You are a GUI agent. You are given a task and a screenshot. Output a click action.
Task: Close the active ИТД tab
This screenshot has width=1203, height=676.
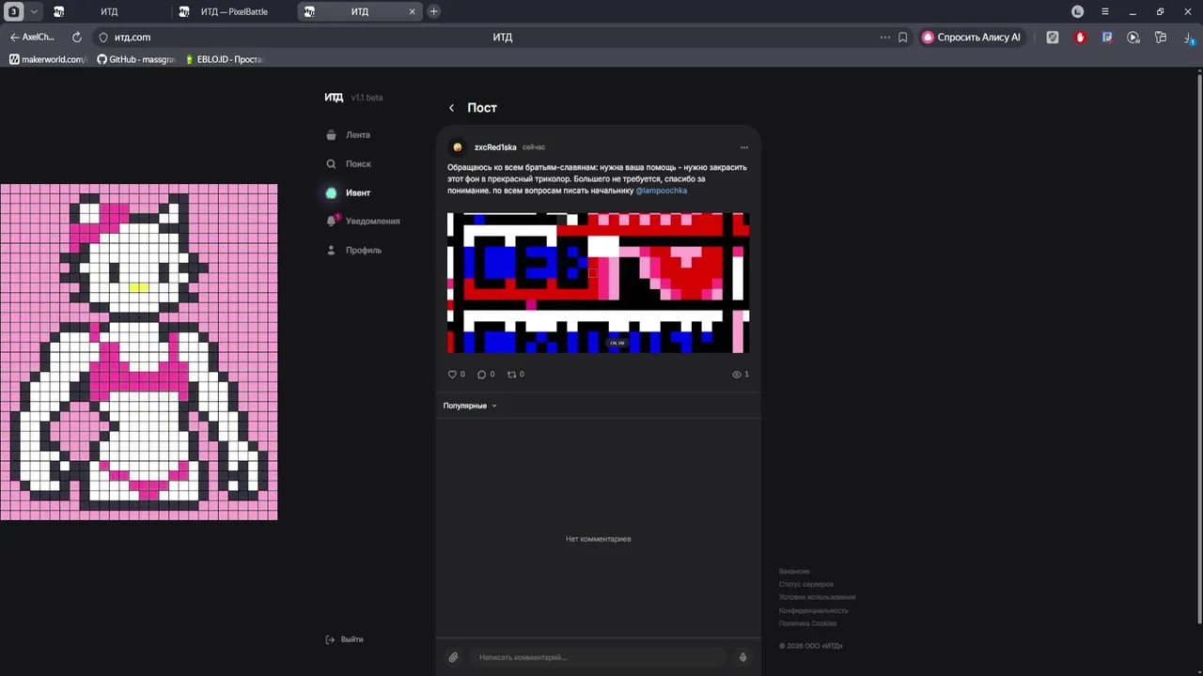click(412, 11)
